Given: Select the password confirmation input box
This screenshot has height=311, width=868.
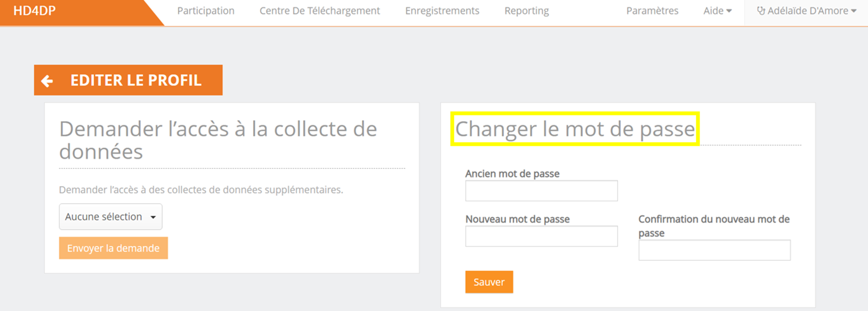Looking at the screenshot, I should (x=714, y=250).
